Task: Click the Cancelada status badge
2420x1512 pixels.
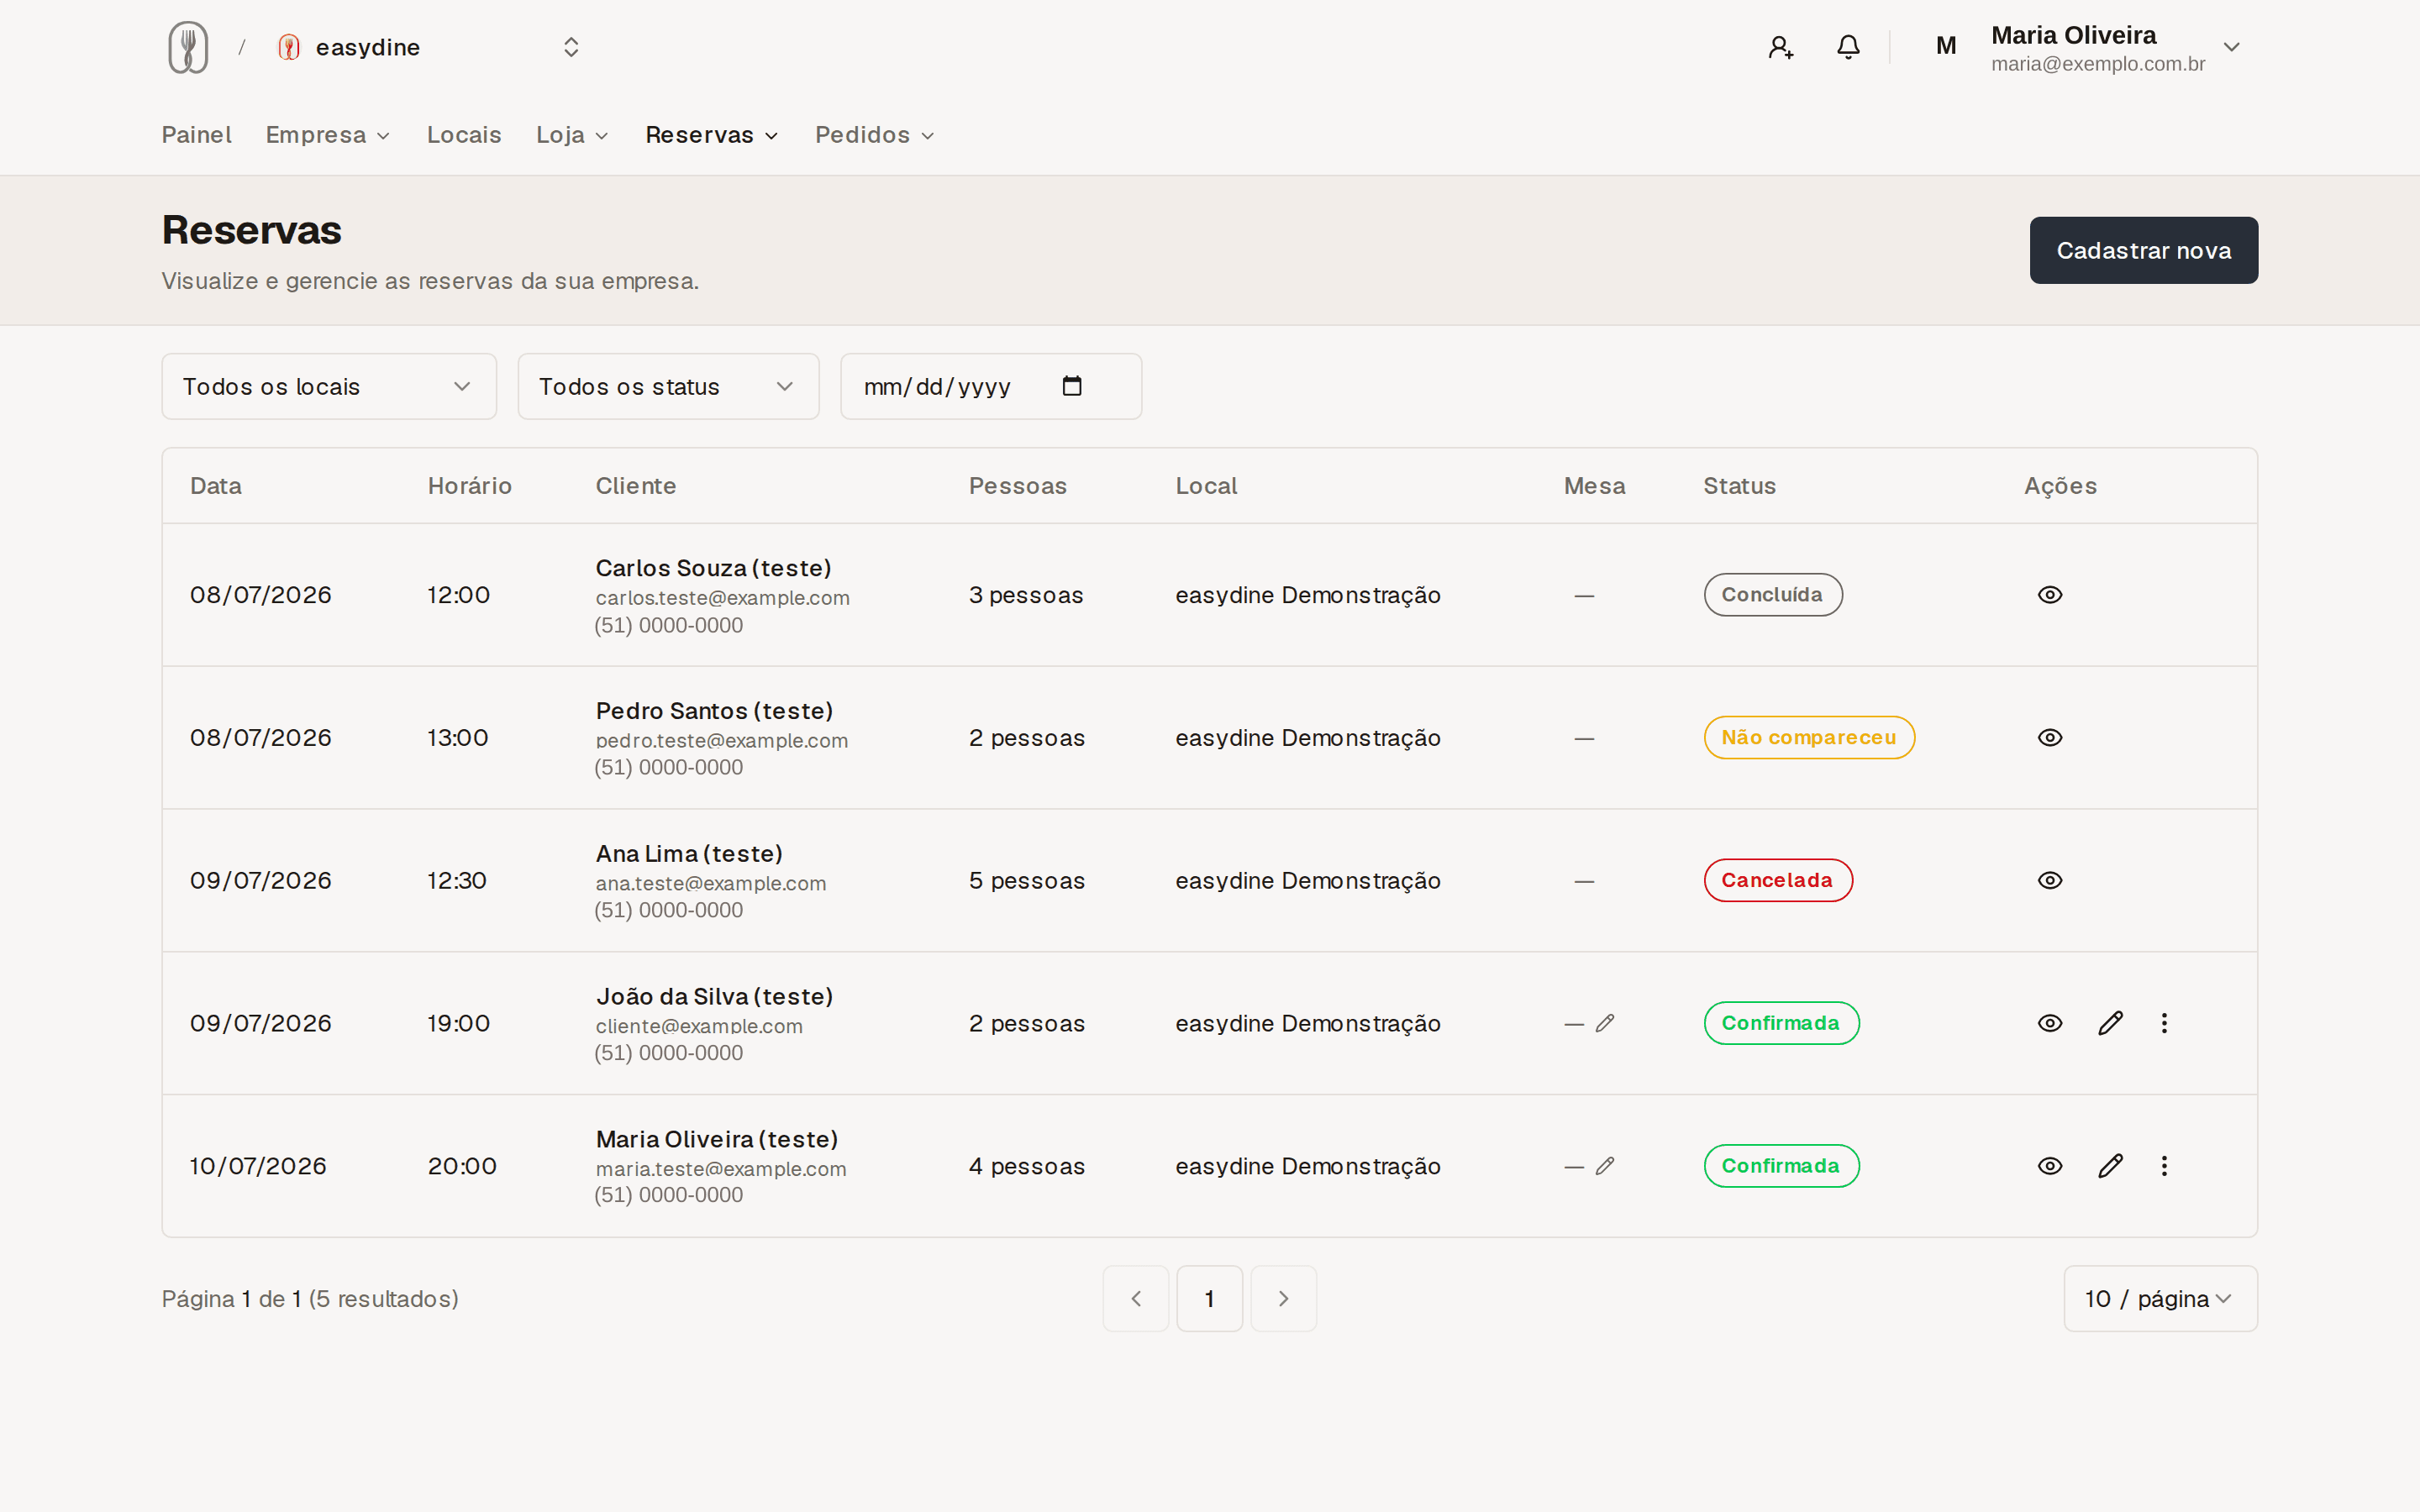Action: [1778, 881]
